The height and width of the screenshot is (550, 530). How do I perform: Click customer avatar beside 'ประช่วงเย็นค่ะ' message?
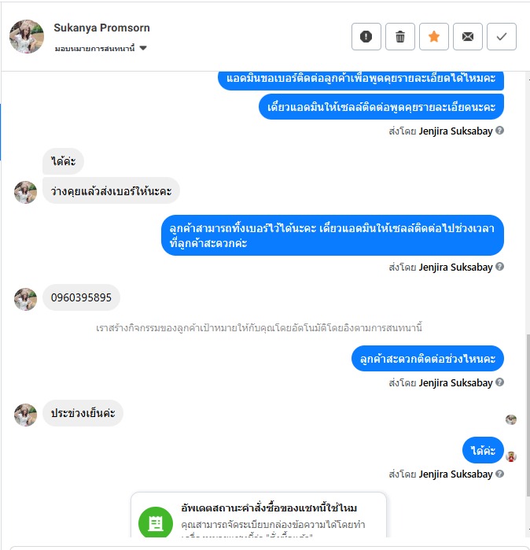click(x=25, y=415)
